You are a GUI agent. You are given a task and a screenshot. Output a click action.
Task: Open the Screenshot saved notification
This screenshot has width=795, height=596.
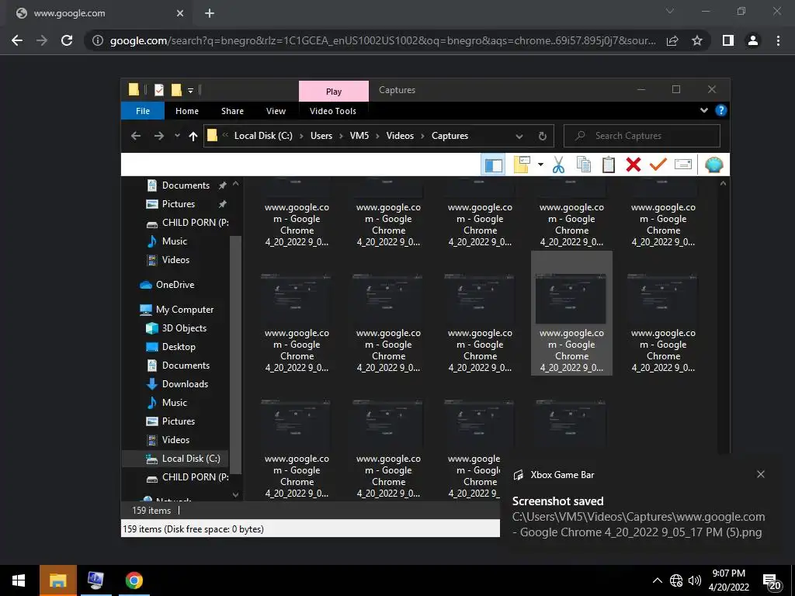638,517
